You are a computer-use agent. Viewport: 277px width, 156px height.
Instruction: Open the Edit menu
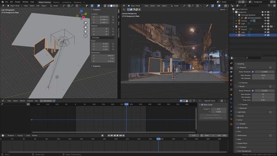[x=12, y=2]
